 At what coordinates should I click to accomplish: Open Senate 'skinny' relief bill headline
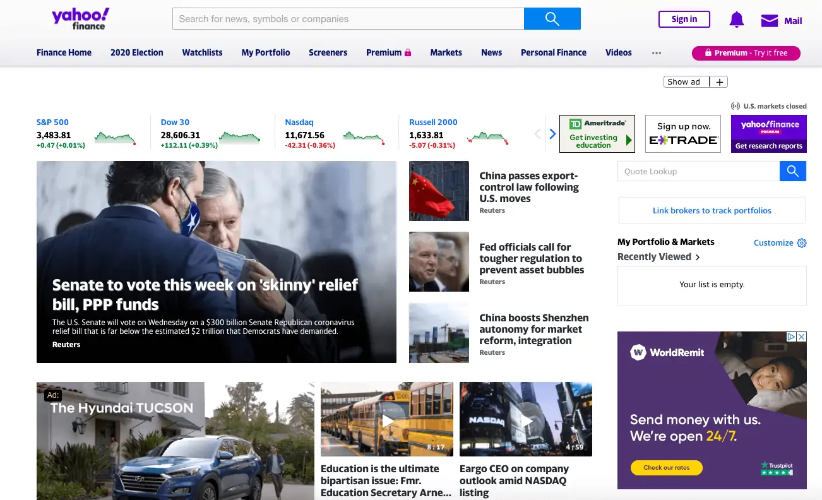[x=205, y=294]
